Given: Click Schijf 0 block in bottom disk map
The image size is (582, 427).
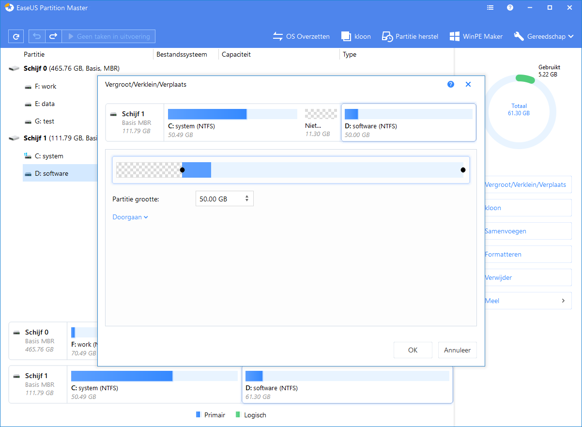Looking at the screenshot, I should pos(38,341).
